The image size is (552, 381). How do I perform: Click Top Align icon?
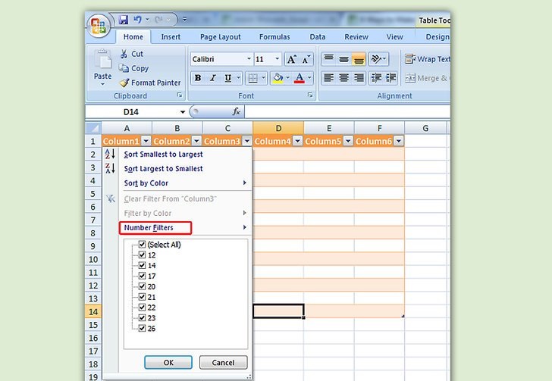click(329, 59)
